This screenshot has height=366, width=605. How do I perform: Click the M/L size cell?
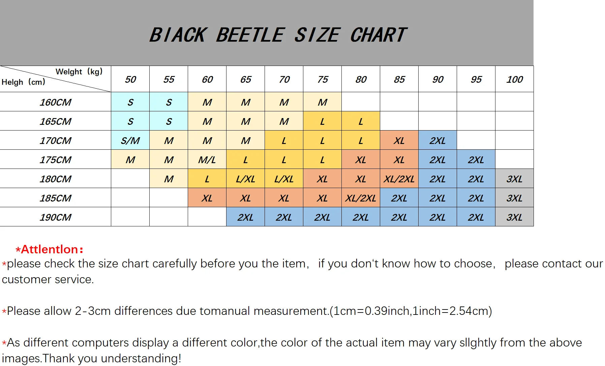coord(207,160)
